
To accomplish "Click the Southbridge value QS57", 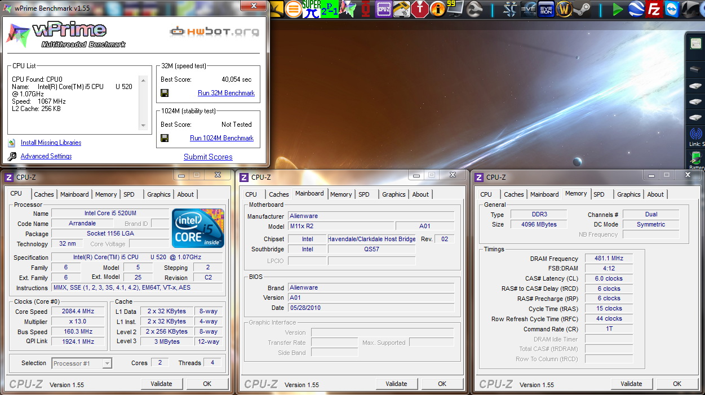I will tap(371, 249).
